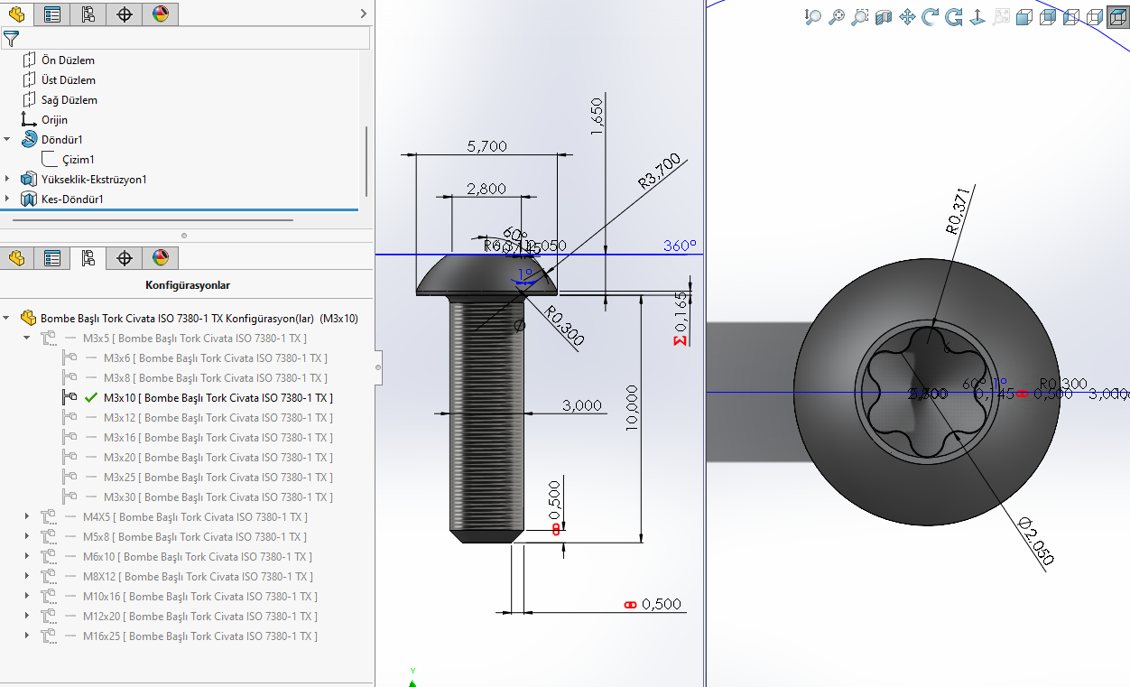Click the Normal To view icon
Viewport: 1130px width, 687px height.
click(977, 16)
